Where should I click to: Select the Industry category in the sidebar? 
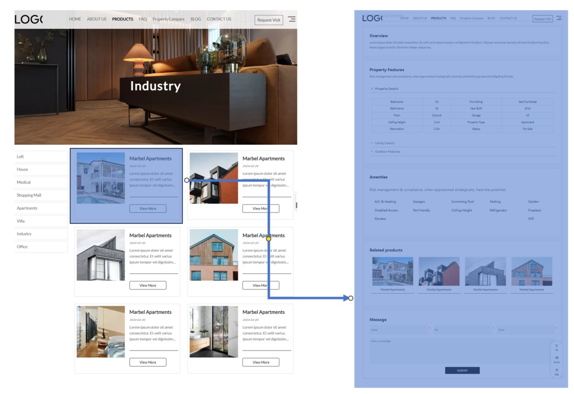click(41, 234)
